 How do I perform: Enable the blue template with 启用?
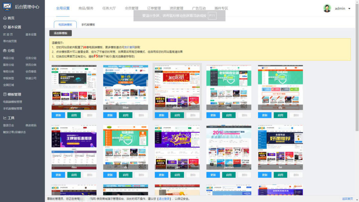point(126,115)
